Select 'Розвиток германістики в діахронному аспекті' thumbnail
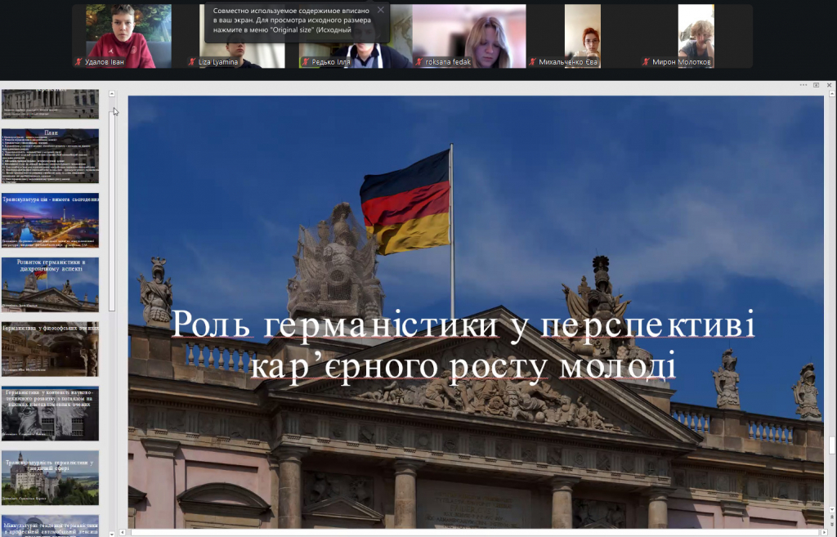Image resolution: width=837 pixels, height=537 pixels. [50, 284]
